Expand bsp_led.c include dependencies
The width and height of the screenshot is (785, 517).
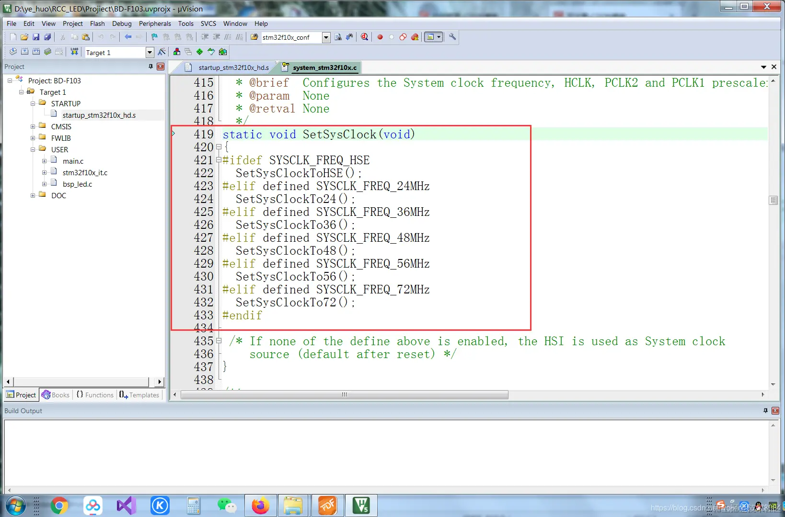point(44,184)
